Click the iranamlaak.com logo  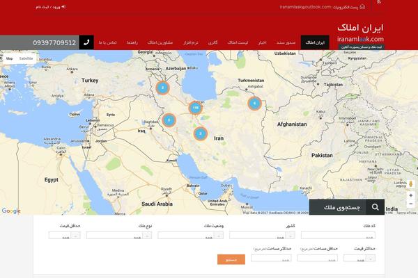pyautogui.click(x=360, y=39)
